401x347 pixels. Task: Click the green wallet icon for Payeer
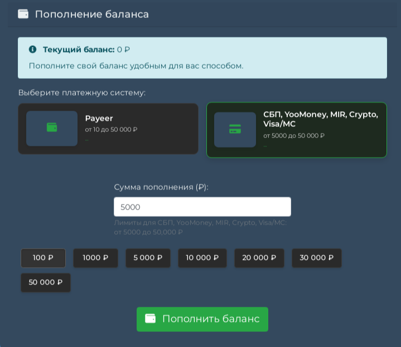pyautogui.click(x=52, y=128)
